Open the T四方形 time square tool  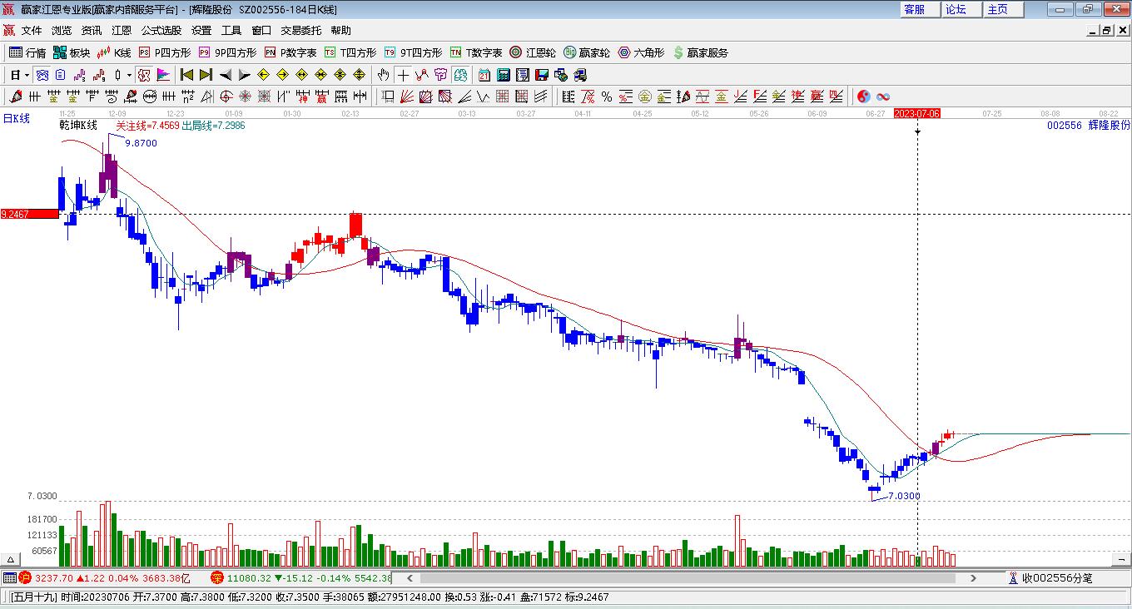350,52
